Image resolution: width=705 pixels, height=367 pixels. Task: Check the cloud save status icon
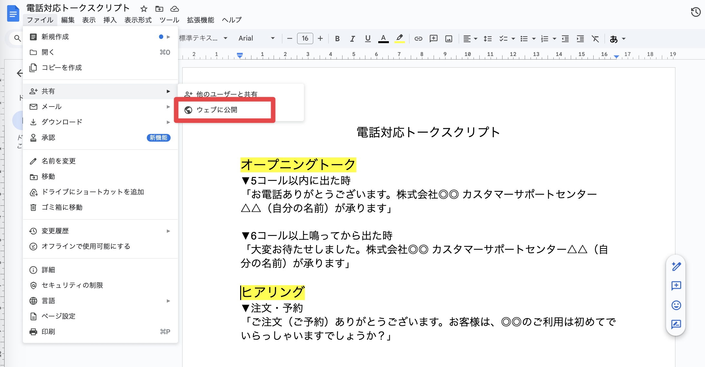[x=174, y=9]
